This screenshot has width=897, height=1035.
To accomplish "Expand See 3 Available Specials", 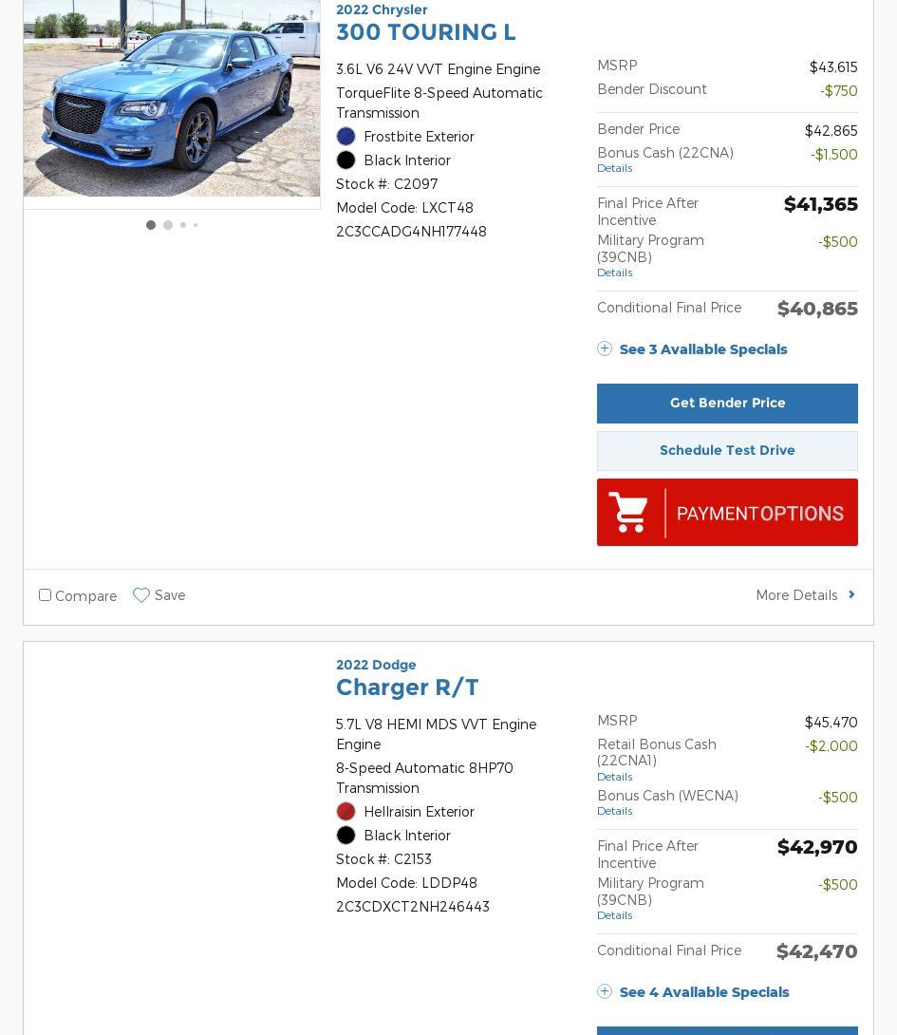I will (x=703, y=349).
